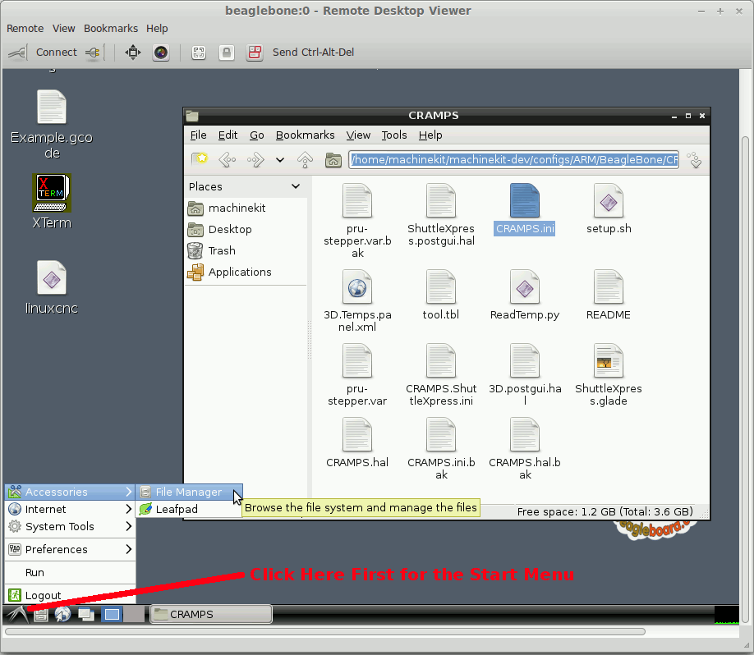Select the tool.tbl file

441,295
